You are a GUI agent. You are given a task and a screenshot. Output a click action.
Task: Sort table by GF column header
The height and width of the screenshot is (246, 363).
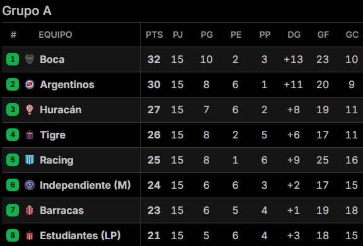point(323,35)
